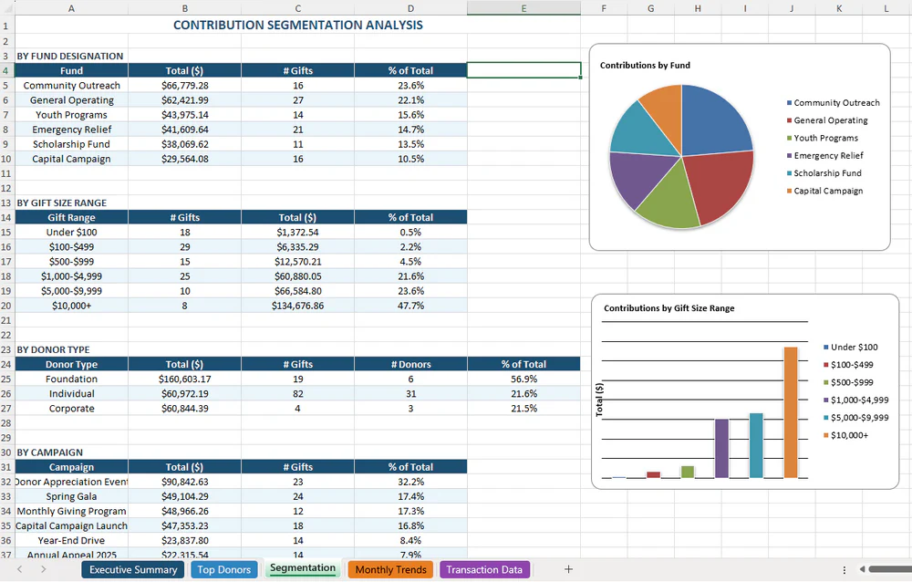This screenshot has width=912, height=582.
Task: Click the previous sheet navigation arrow
Action: pos(20,569)
